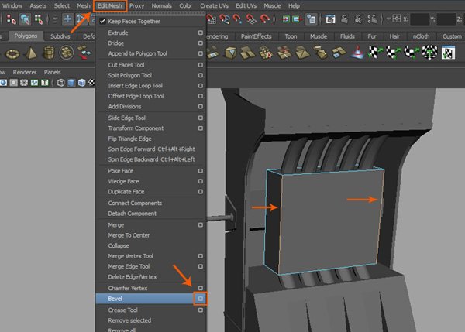Open the UV Texture Editor shelf icon
Image resolution: width=465 pixels, height=332 pixels.
pyautogui.click(x=448, y=53)
